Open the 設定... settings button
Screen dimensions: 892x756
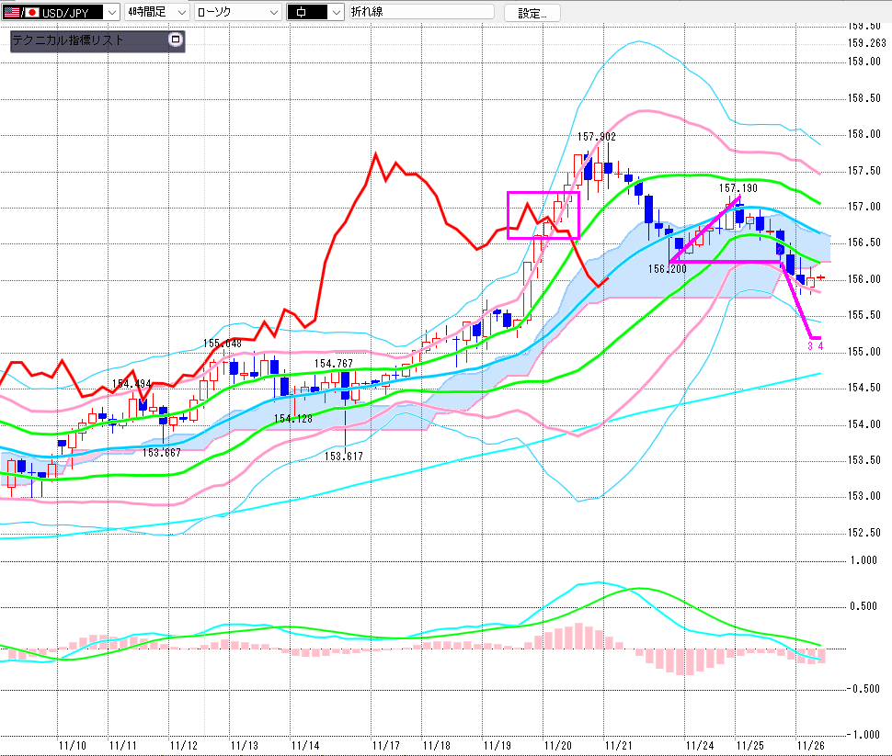point(538,13)
